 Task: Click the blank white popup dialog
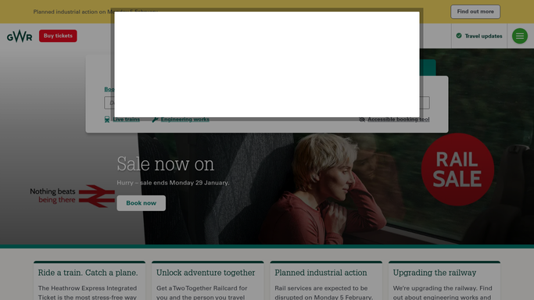pyautogui.click(x=267, y=65)
